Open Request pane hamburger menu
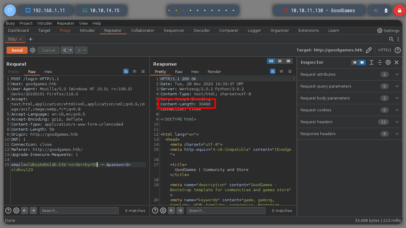 (143, 72)
